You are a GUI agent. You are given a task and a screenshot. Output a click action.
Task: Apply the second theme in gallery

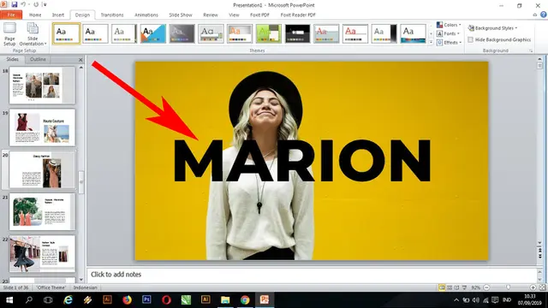click(95, 33)
